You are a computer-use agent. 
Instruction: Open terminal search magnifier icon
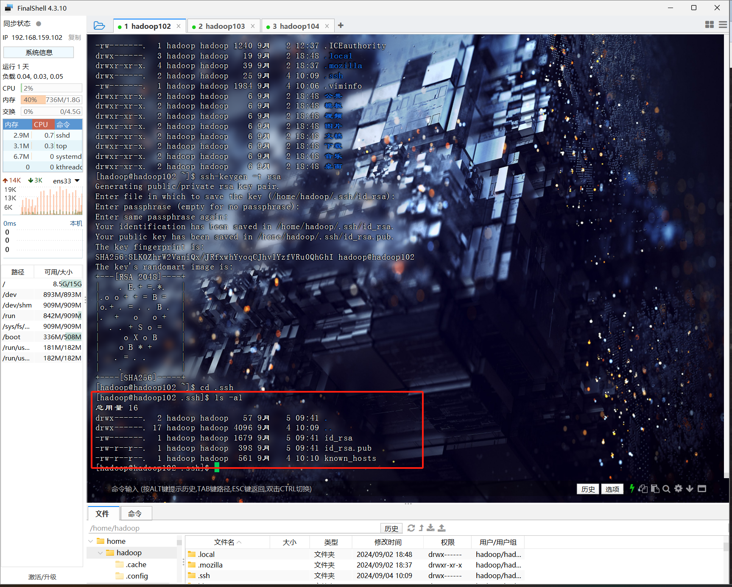pos(667,489)
